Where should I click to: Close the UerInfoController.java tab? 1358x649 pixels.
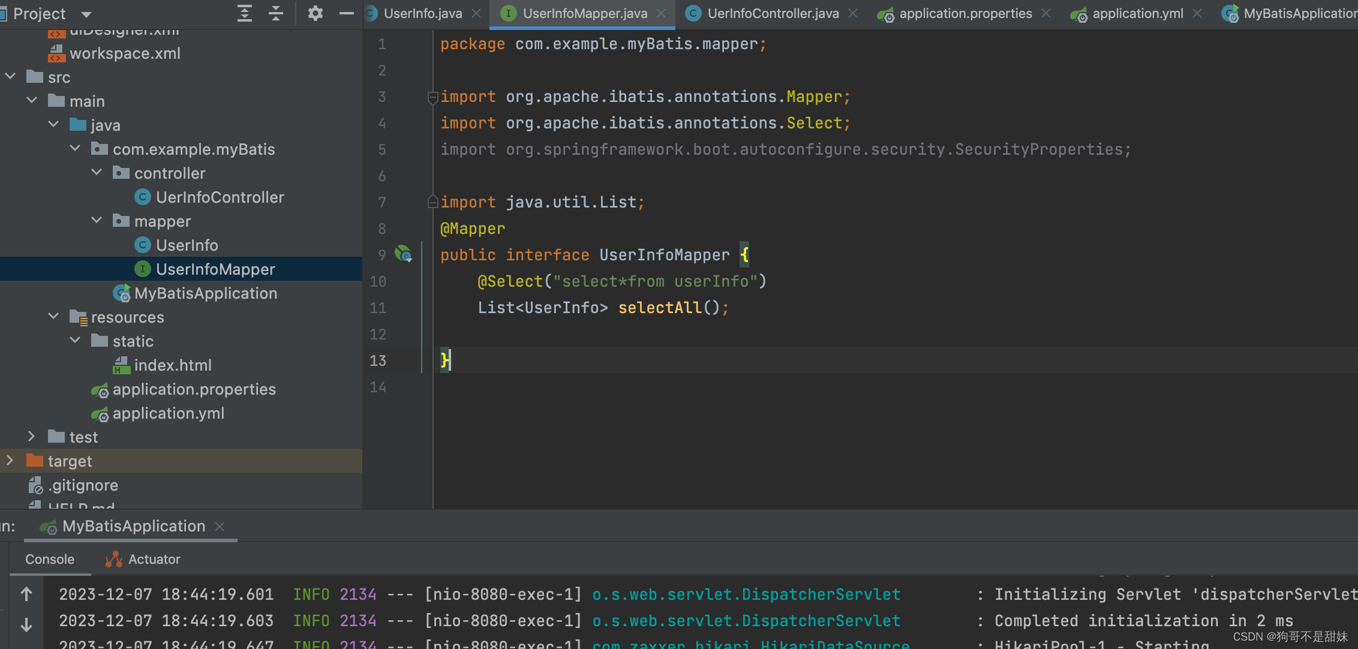[853, 13]
